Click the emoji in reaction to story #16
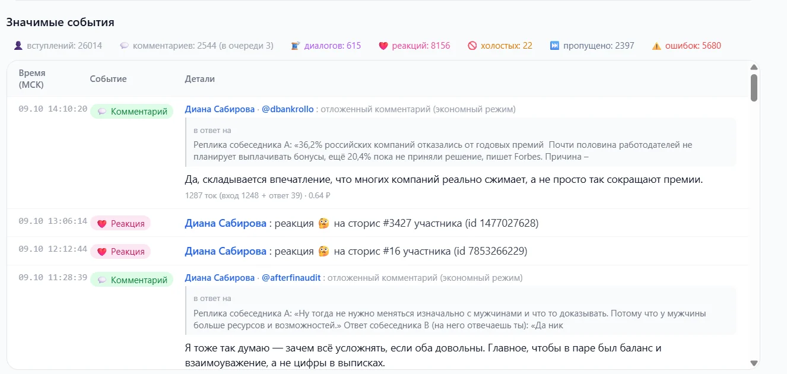 coord(323,251)
